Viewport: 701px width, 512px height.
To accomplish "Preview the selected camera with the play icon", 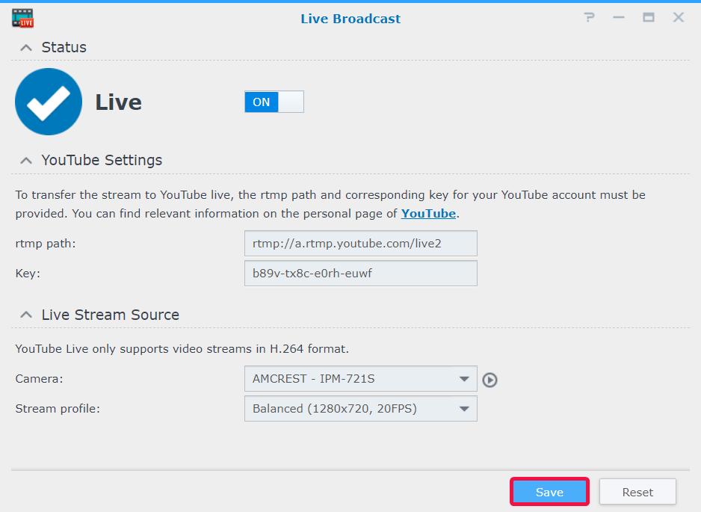I will click(x=490, y=380).
